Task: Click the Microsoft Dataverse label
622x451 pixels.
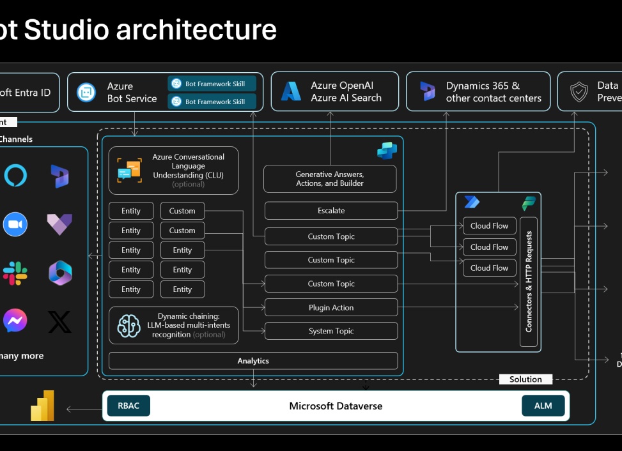Action: click(336, 406)
